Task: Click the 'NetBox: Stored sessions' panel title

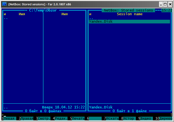Action: [128, 10]
